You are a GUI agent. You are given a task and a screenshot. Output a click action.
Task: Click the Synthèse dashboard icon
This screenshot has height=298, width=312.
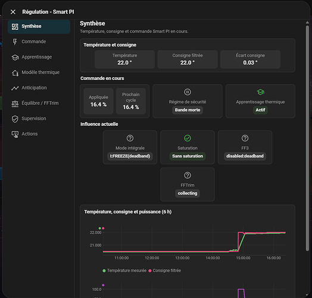point(15,26)
